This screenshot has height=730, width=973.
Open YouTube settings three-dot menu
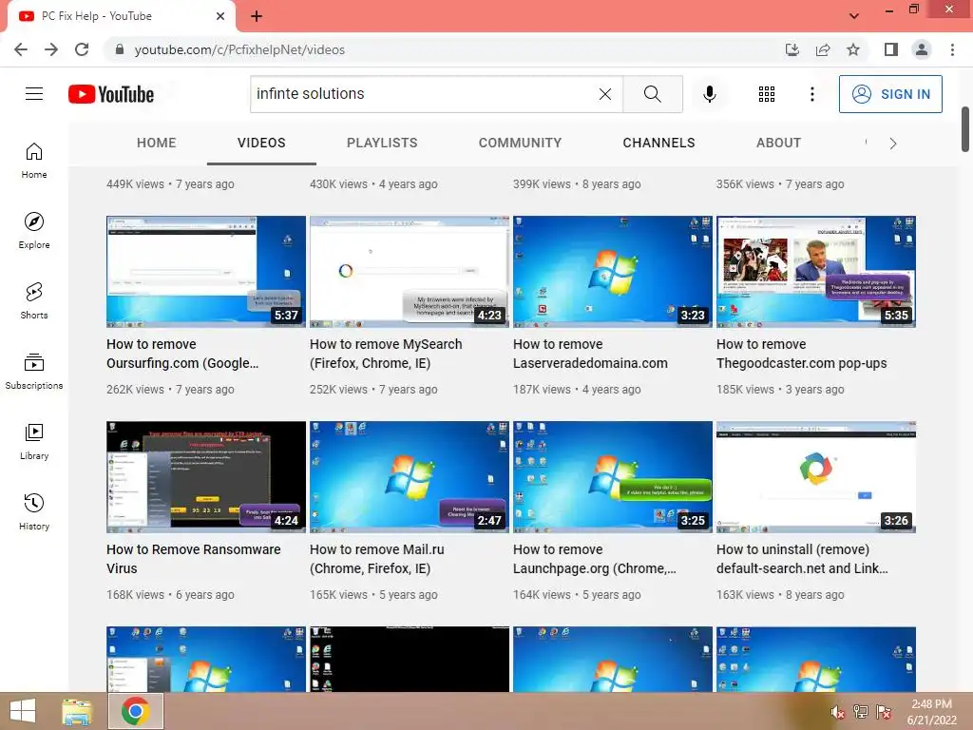tap(811, 94)
